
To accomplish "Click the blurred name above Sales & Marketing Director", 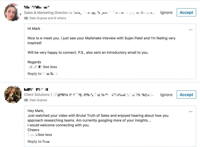I will (x=37, y=7).
